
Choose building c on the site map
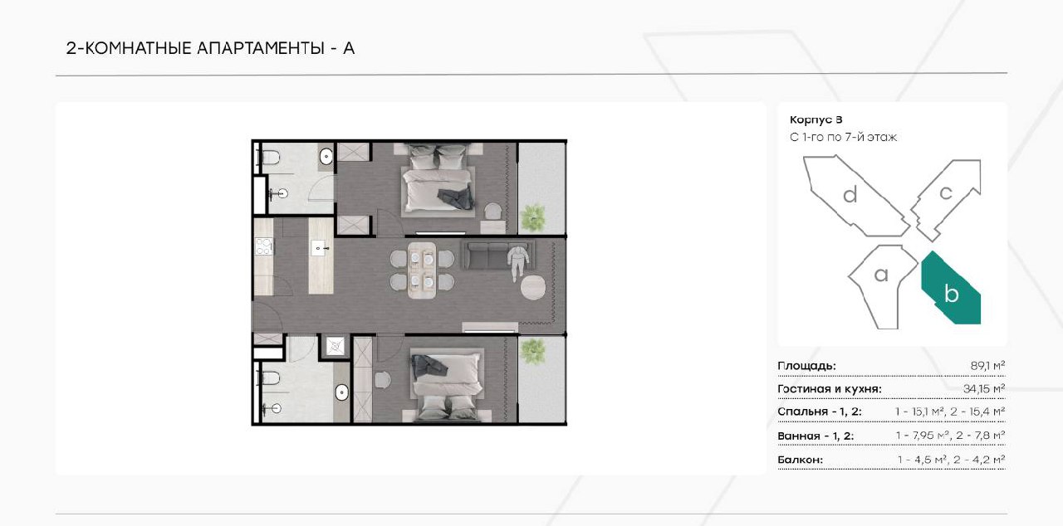(945, 195)
